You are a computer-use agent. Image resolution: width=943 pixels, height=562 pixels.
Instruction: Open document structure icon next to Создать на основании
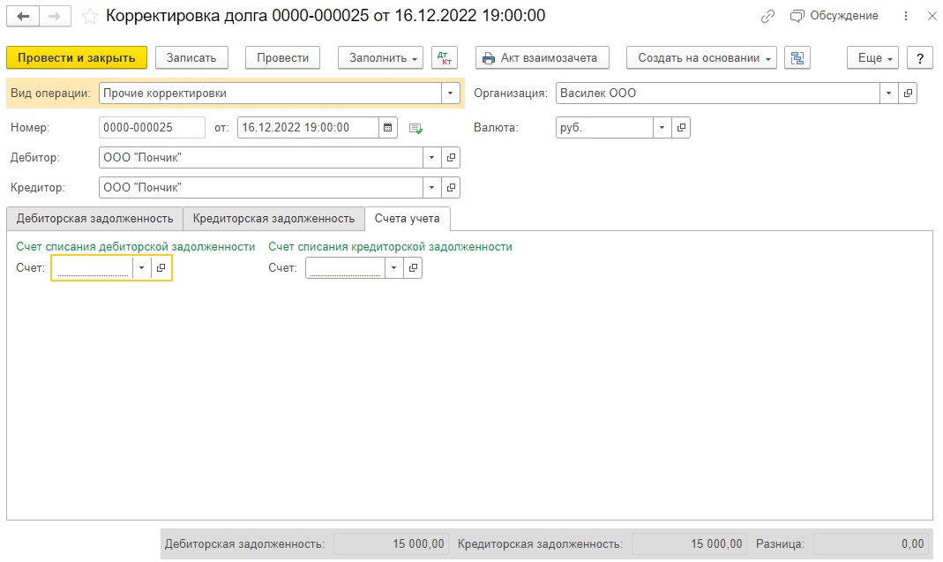pos(797,57)
